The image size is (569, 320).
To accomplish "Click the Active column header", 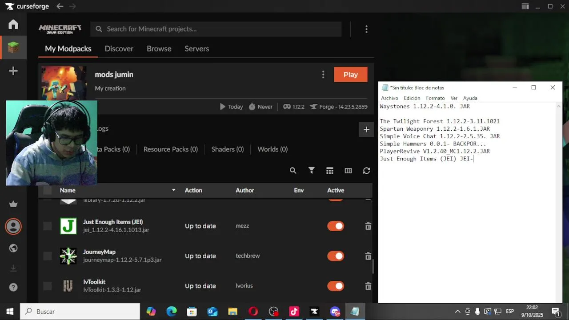I will coord(336,190).
